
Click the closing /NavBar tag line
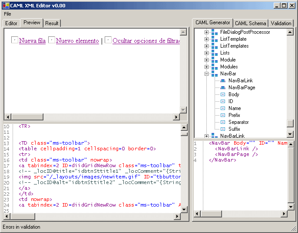point(222,160)
